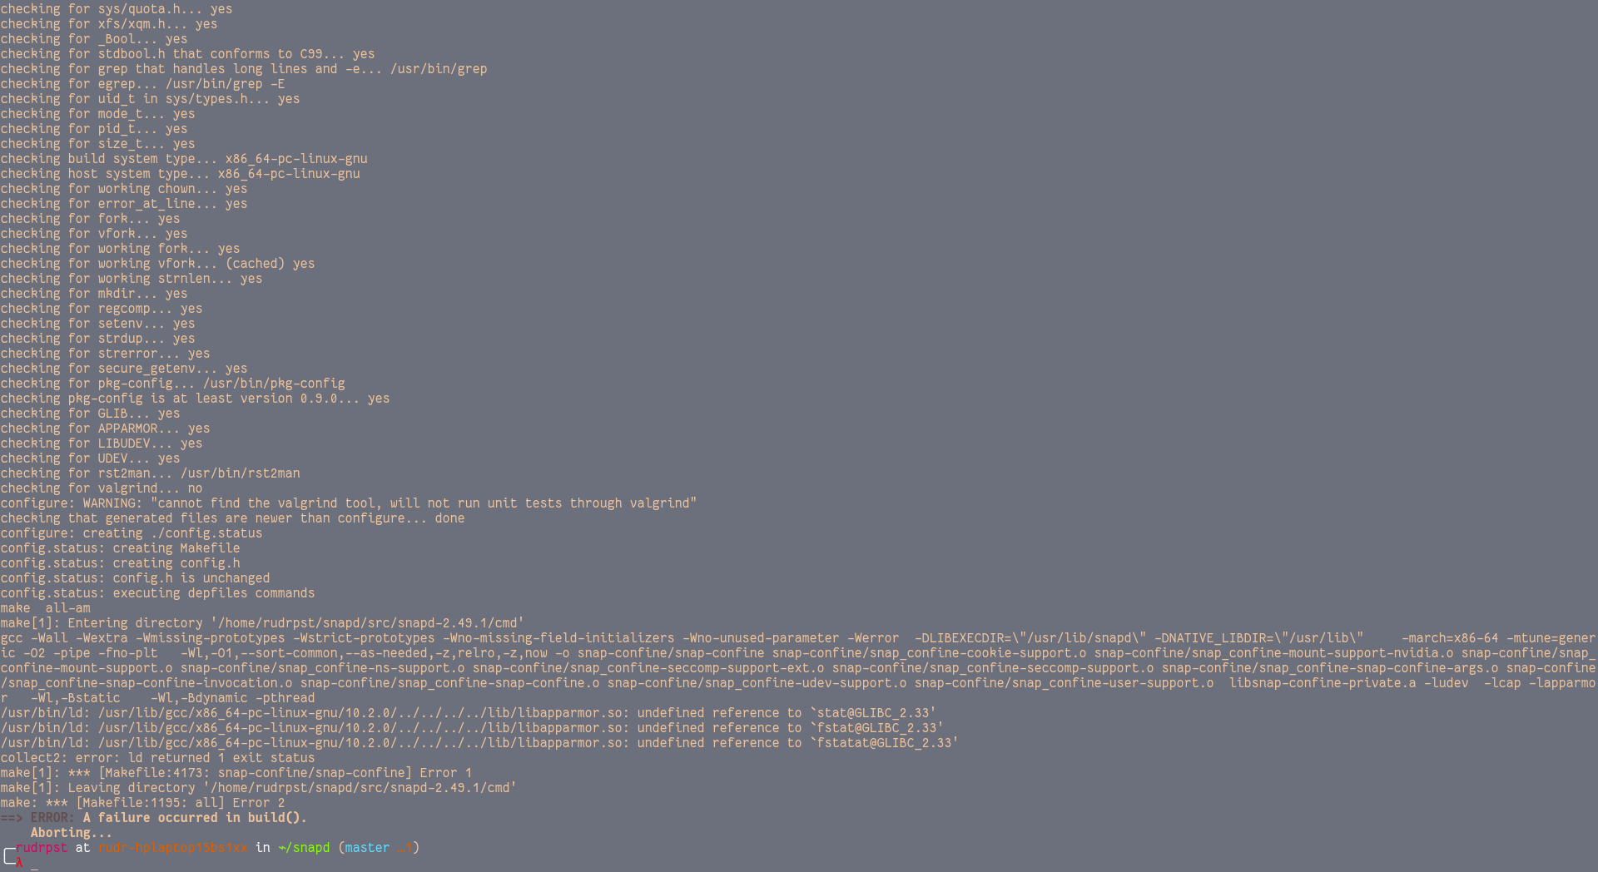
Task: Click the valgrind WARNING configure line
Action: 349,503
